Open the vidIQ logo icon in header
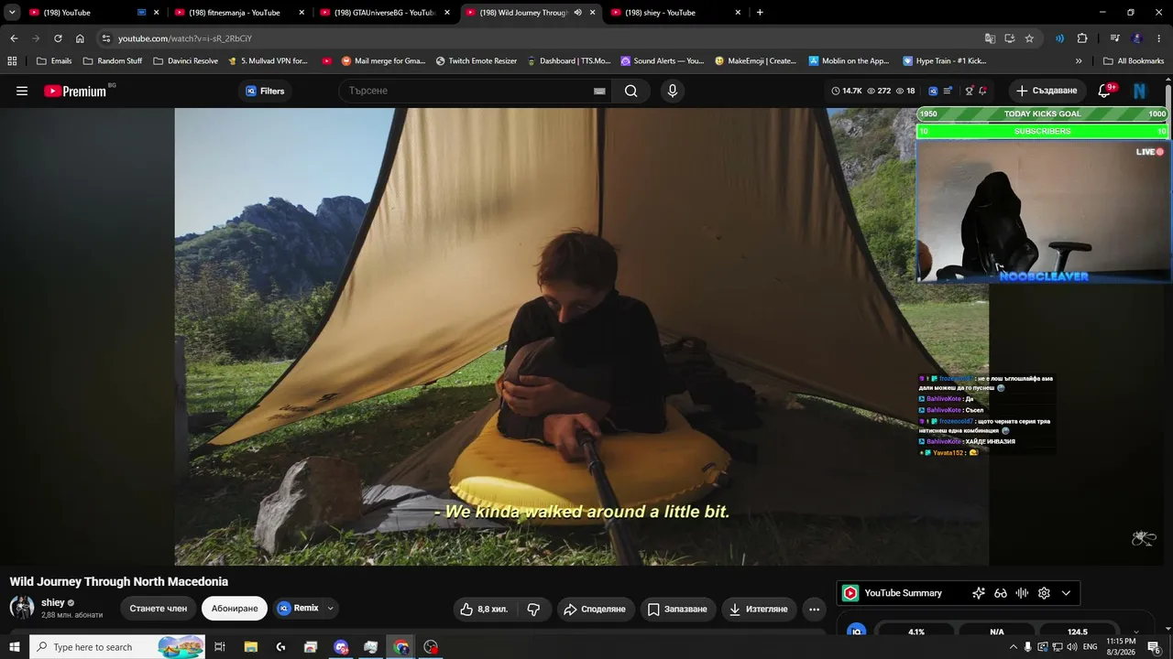 coord(933,91)
